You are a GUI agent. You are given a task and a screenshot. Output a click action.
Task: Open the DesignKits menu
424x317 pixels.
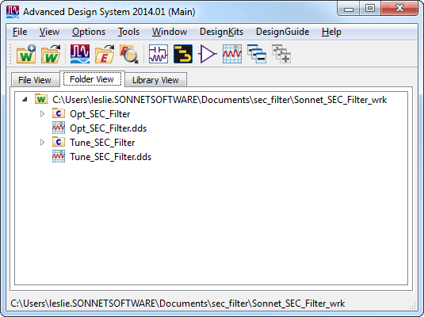221,32
